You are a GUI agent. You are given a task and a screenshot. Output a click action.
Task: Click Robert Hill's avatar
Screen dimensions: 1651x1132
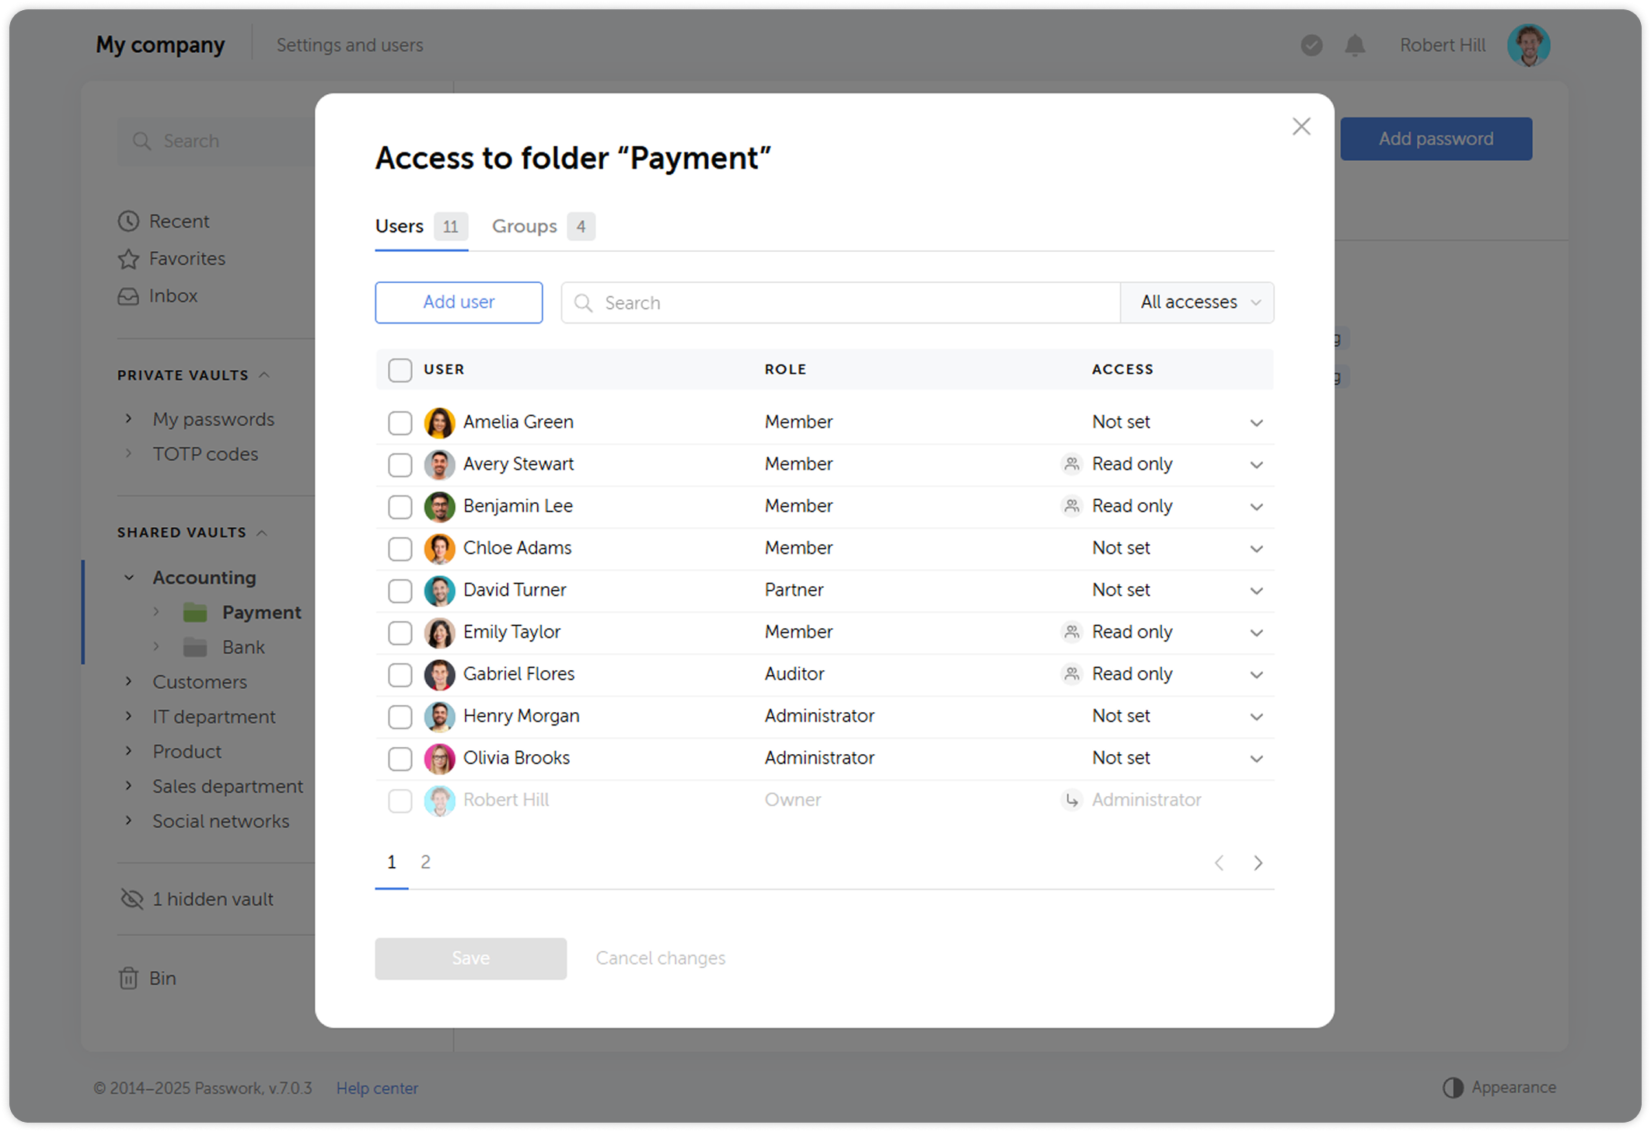(x=1528, y=45)
